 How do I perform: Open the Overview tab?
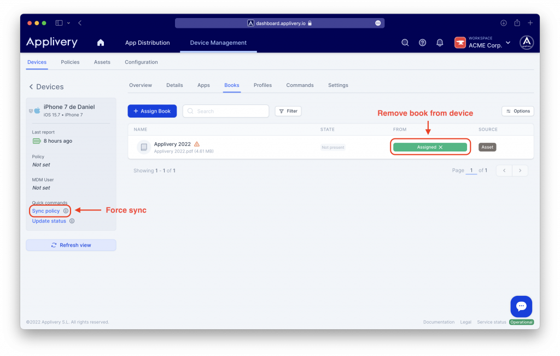pos(141,85)
